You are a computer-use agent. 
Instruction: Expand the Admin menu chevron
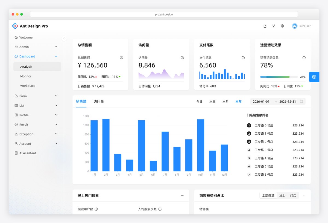coord(56,47)
